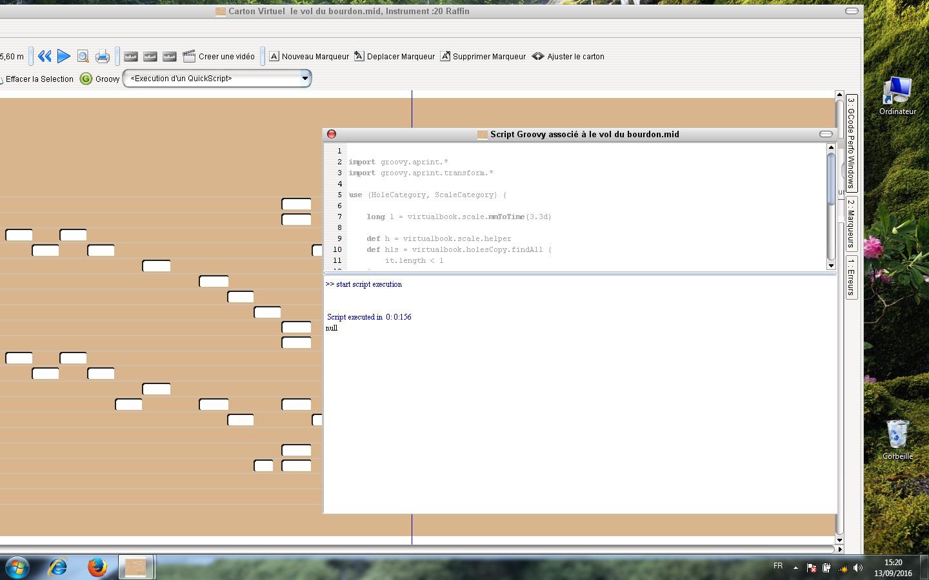The image size is (929, 580).
Task: Click the rewind double-arrow icon
Action: pos(45,57)
